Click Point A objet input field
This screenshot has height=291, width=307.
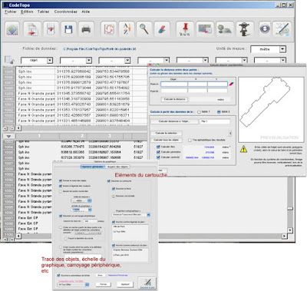[174, 84]
